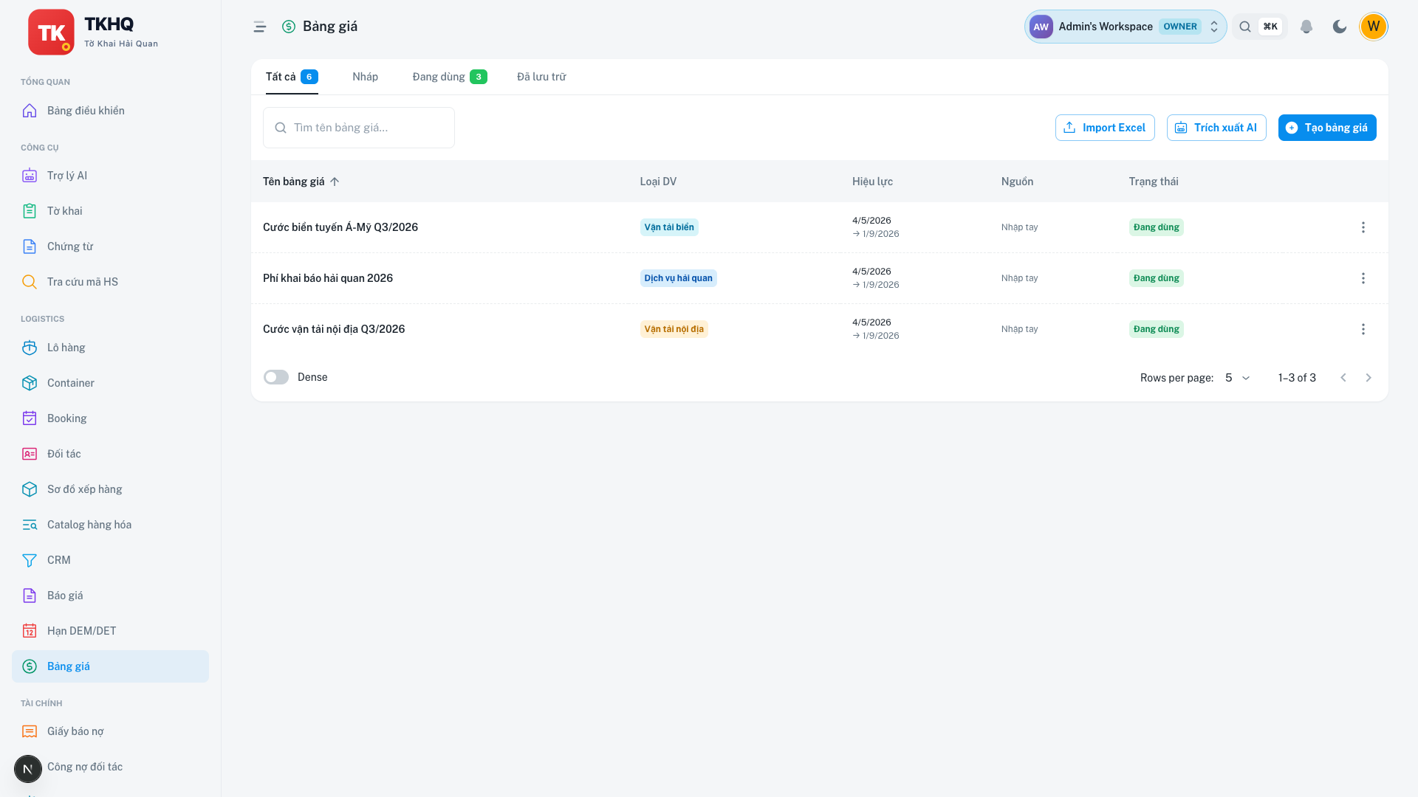
Task: Open Trợ lý AI page
Action: coord(110,176)
